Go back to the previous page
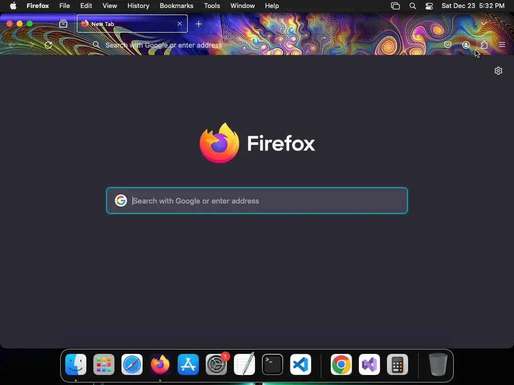Image resolution: width=514 pixels, height=385 pixels. click(11, 45)
